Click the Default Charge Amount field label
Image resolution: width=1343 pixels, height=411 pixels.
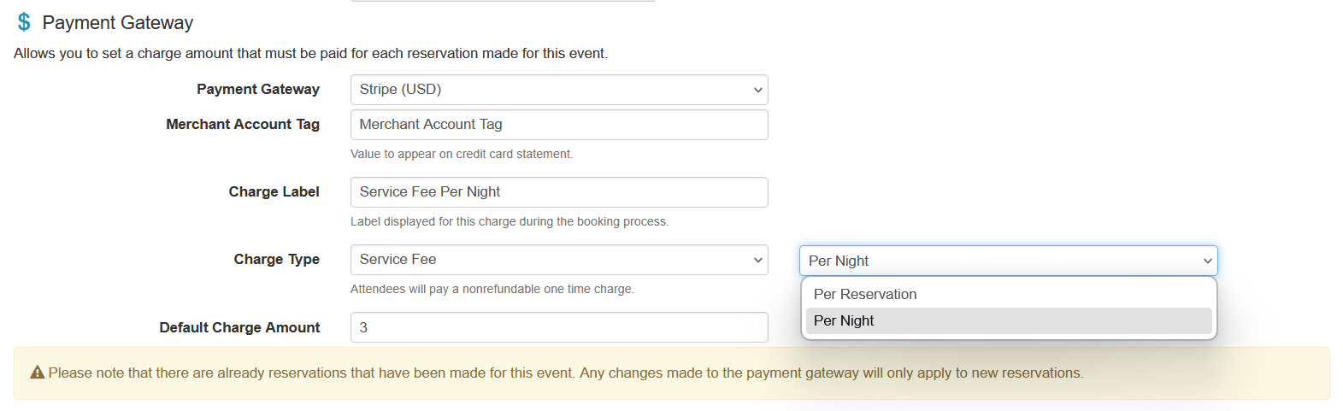239,328
